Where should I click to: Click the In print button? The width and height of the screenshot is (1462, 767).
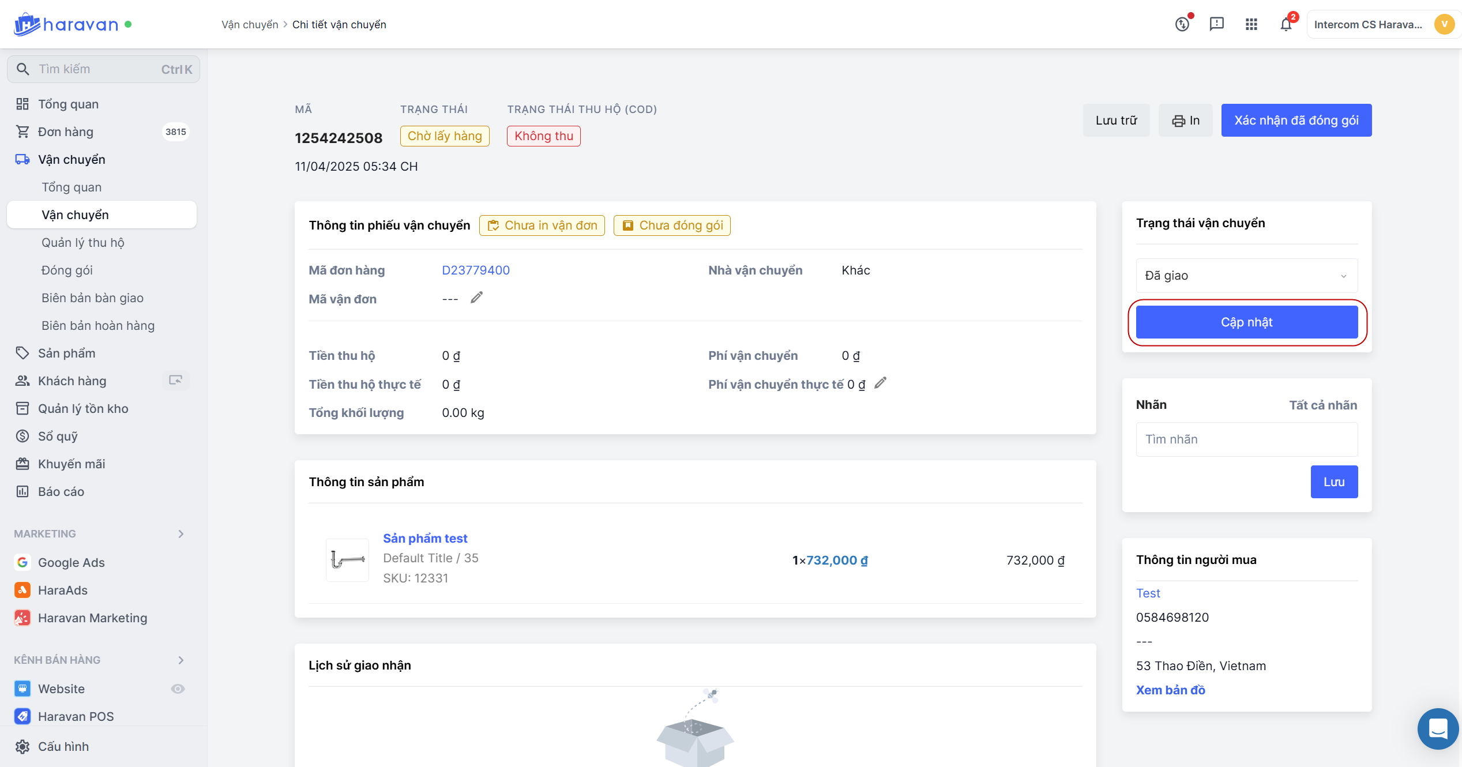tap(1185, 121)
